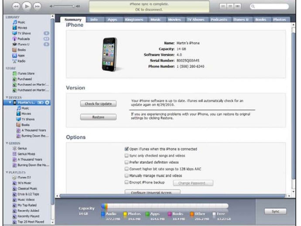Open the iTunes U library icon
Screen dimensions: 301x226
pyautogui.click(x=14, y=45)
